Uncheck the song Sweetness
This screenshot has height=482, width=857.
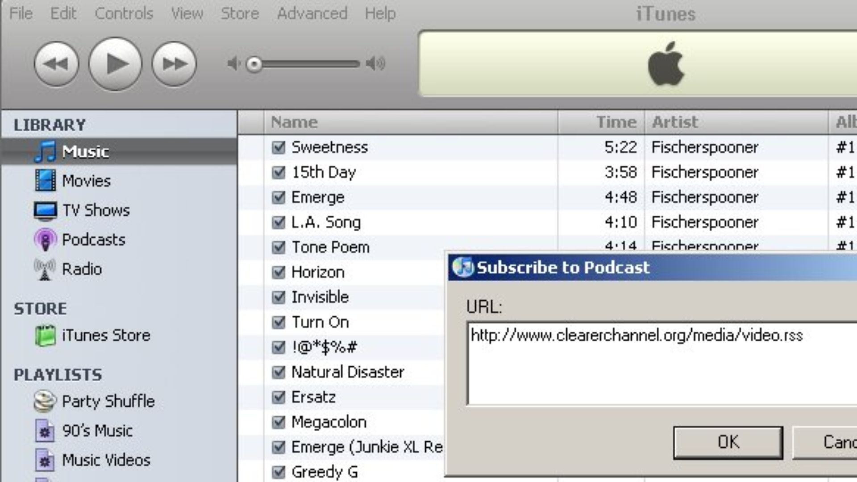point(279,147)
